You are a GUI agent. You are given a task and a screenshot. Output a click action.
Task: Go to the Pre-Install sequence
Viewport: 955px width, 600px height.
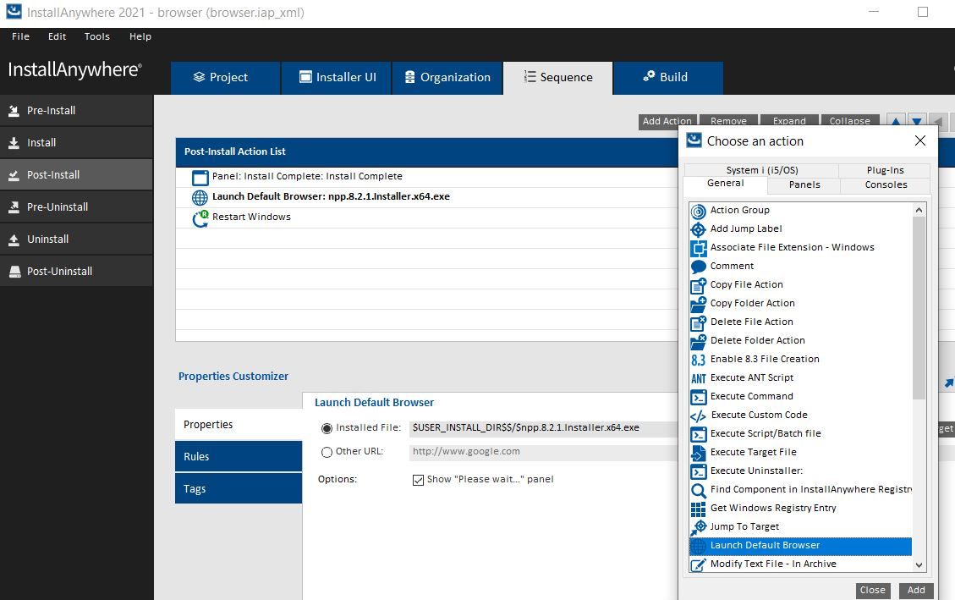click(x=77, y=110)
